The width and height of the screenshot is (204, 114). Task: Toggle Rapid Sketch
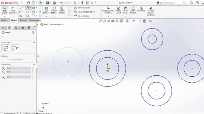click(133, 10)
